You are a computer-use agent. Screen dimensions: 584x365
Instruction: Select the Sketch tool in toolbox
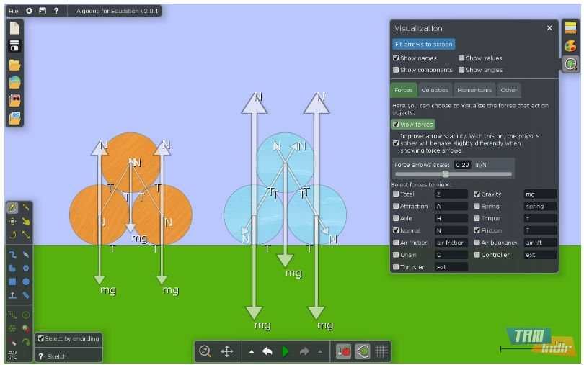[x=13, y=207]
